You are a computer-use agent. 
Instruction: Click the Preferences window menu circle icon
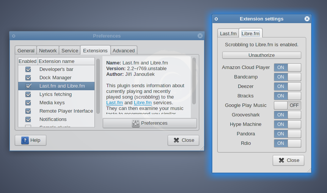coord(14,36)
